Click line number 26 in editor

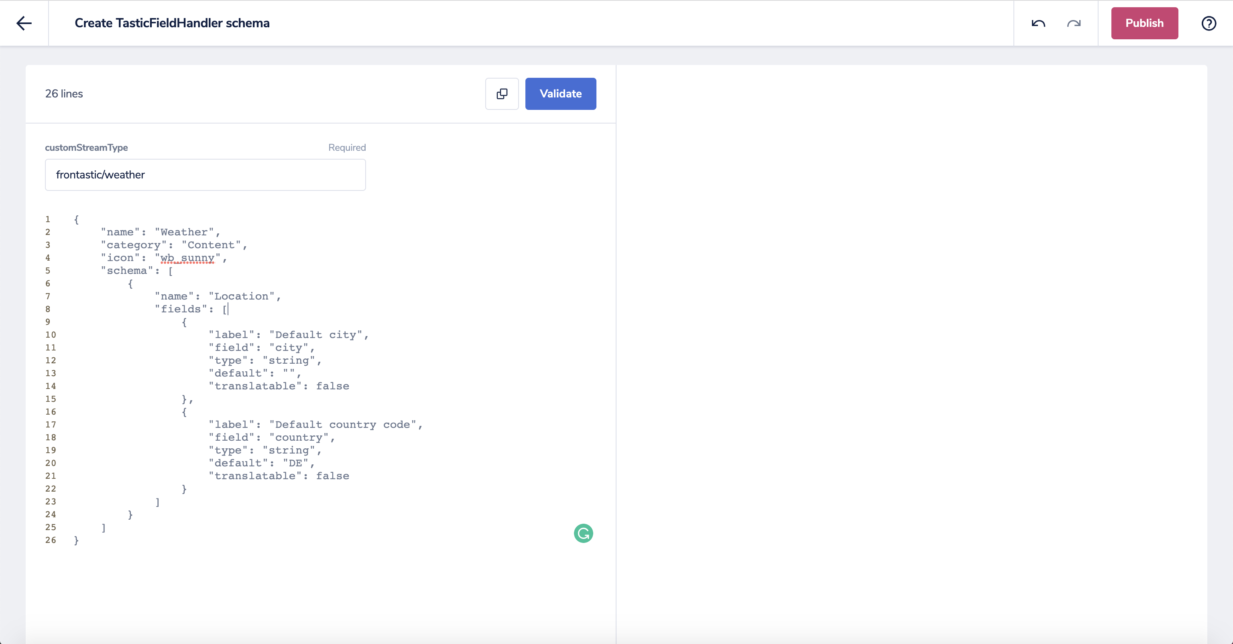tap(51, 540)
